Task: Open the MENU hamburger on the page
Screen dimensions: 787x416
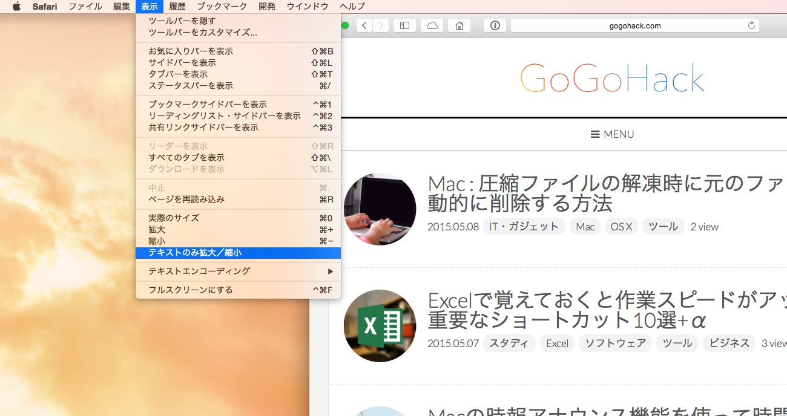Action: pos(612,134)
